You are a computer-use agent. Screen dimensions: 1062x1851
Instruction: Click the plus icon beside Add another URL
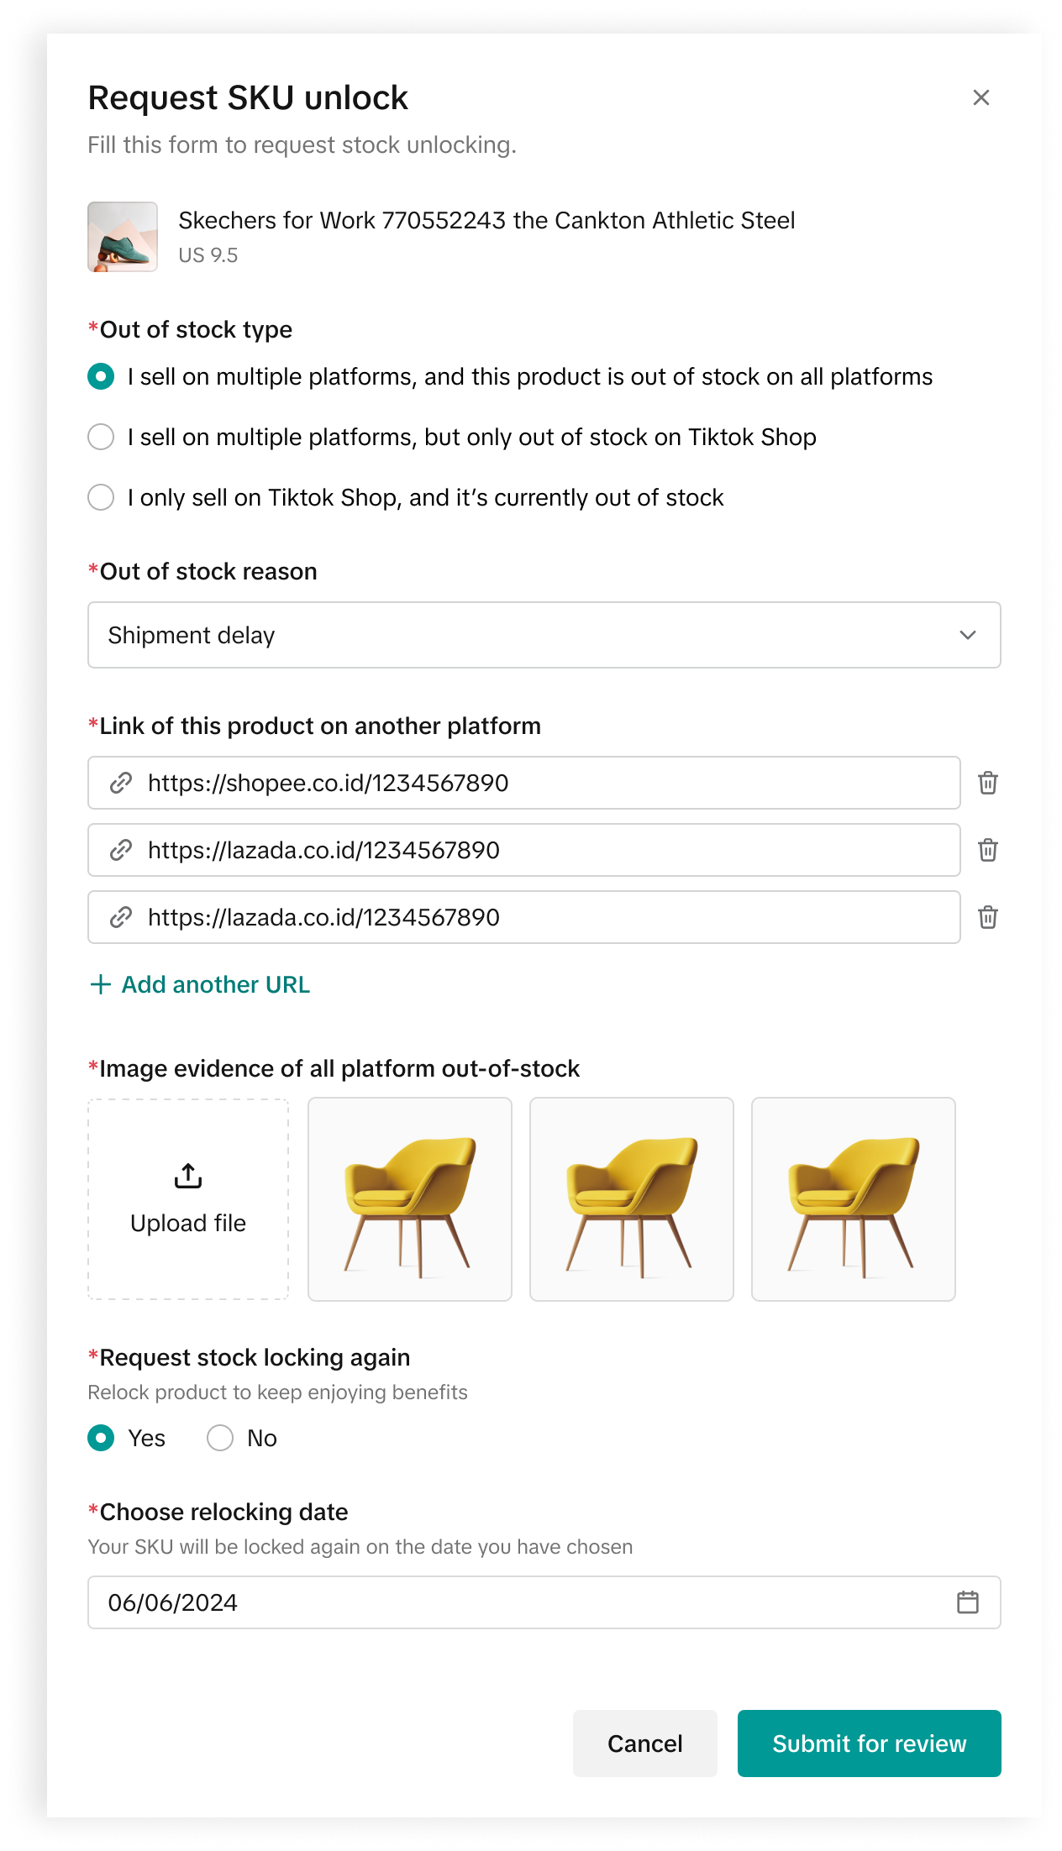pos(101,984)
